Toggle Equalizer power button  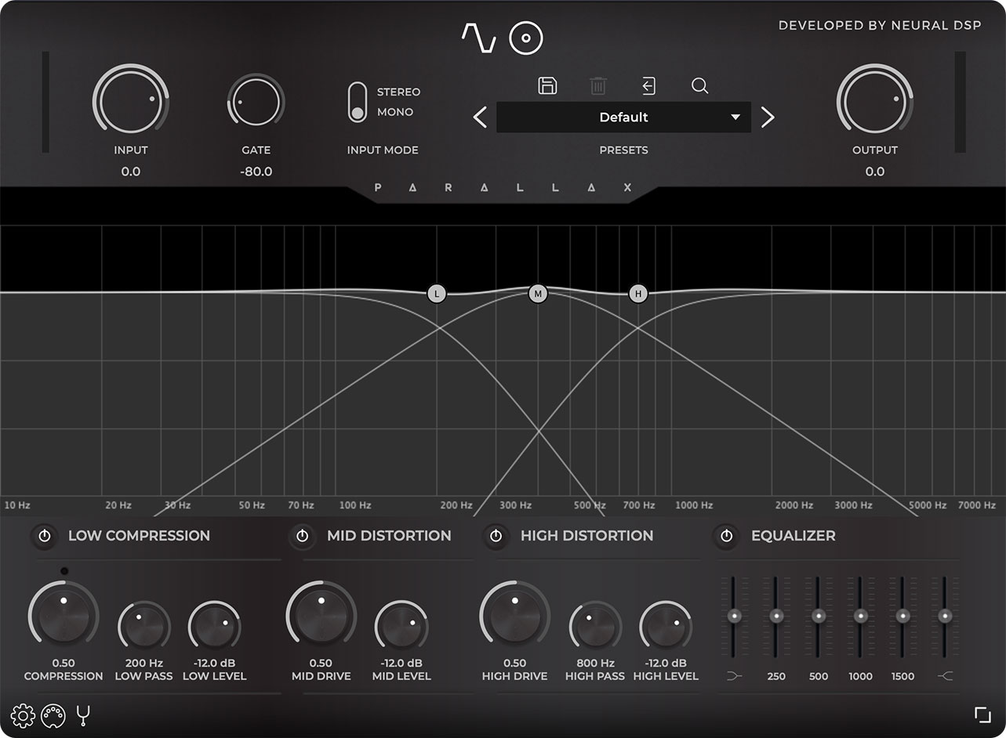(x=726, y=537)
